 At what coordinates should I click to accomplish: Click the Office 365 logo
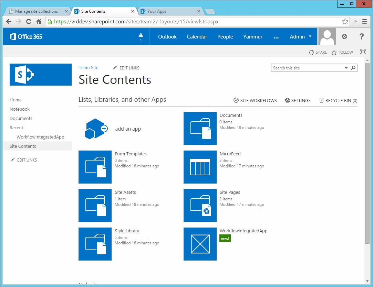(x=26, y=36)
